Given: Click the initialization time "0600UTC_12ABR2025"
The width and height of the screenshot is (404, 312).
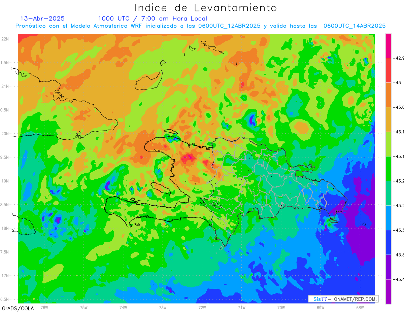Looking at the screenshot, I should tap(229, 26).
